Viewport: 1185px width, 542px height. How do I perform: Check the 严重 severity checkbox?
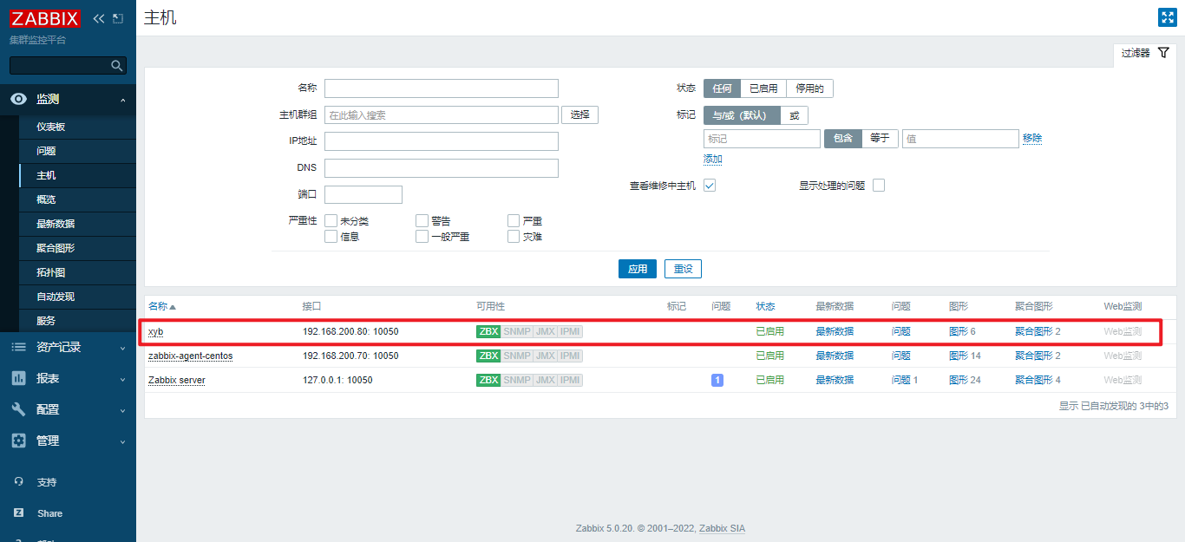(514, 221)
